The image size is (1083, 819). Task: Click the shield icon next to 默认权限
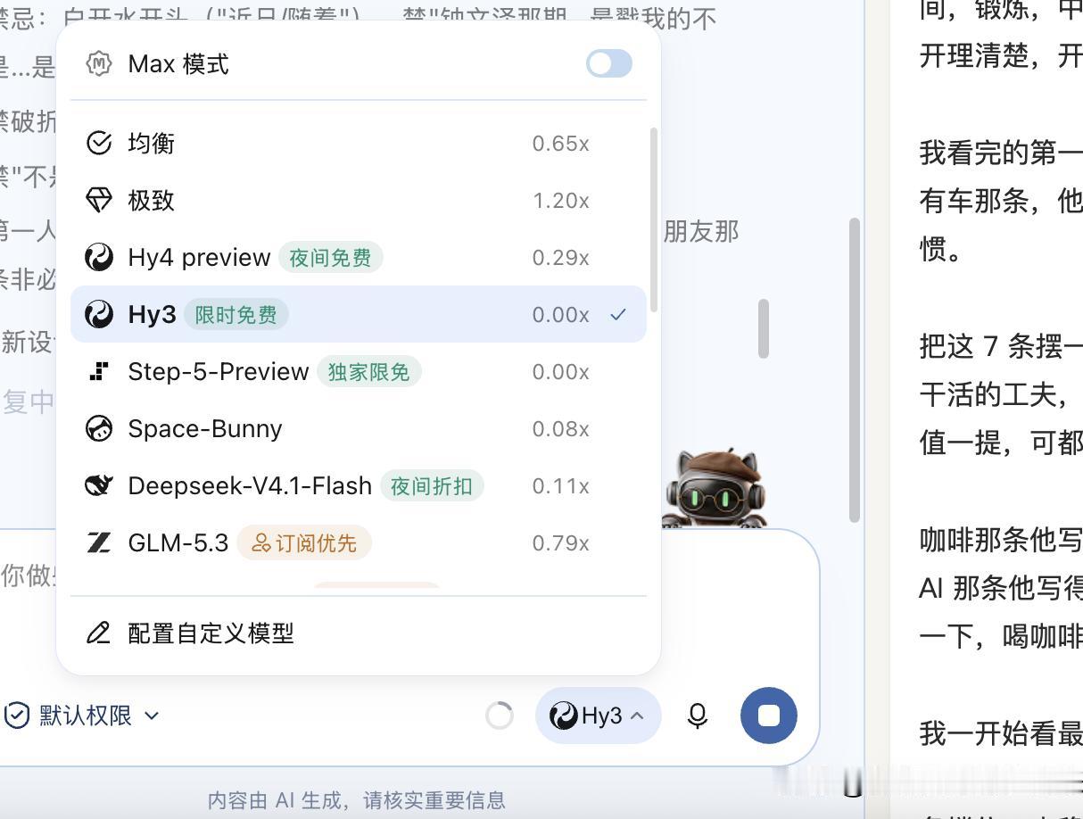pos(17,715)
